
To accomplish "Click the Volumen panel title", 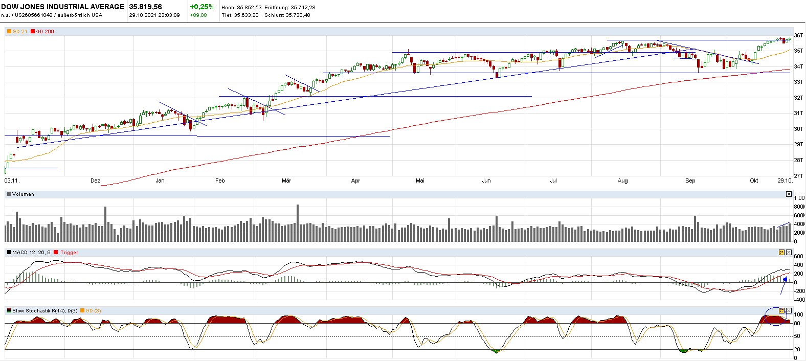I will pos(24,194).
